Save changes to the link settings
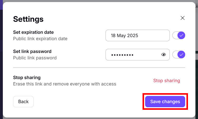198x119 pixels. (x=165, y=102)
